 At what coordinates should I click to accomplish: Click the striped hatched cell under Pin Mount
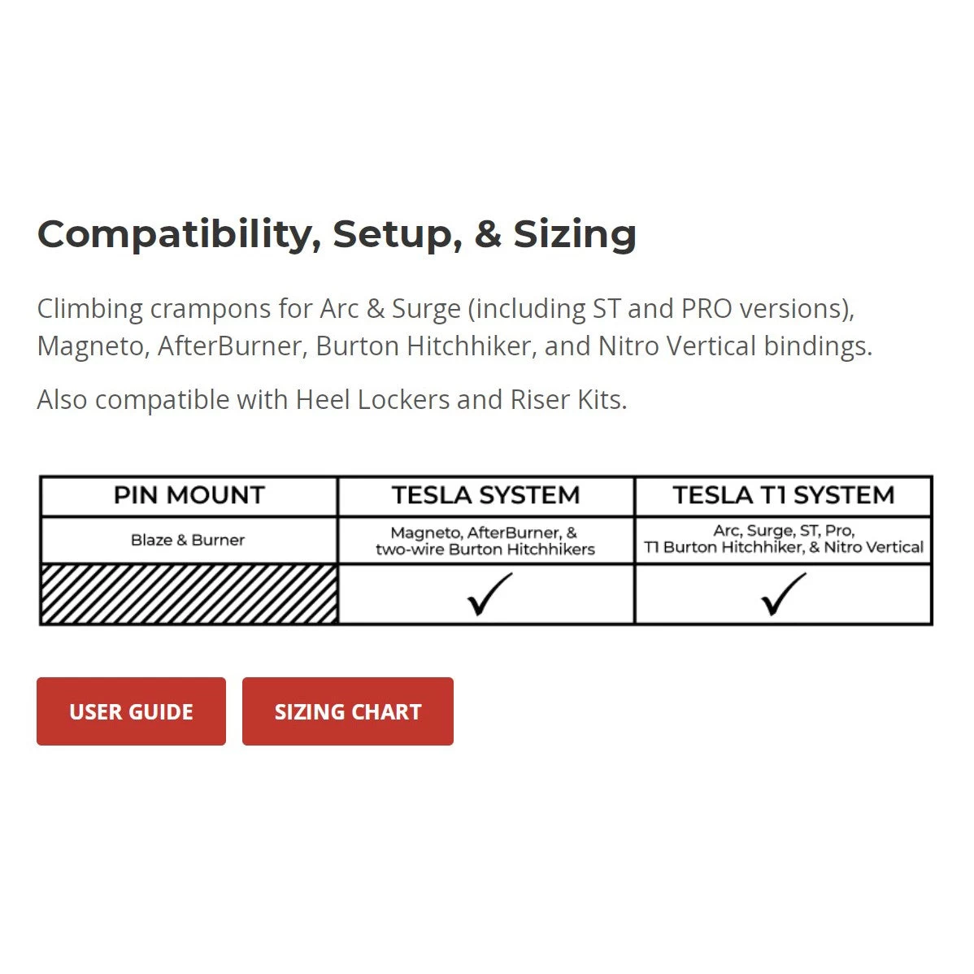point(189,594)
